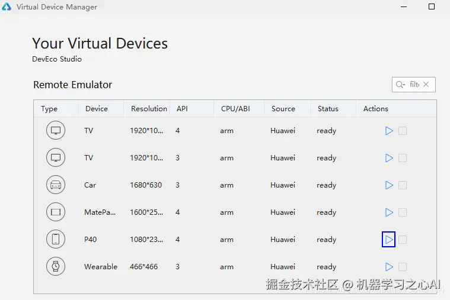Select the TV type icon for API 4
Screen dimensions: 450x300
[x=56, y=130]
